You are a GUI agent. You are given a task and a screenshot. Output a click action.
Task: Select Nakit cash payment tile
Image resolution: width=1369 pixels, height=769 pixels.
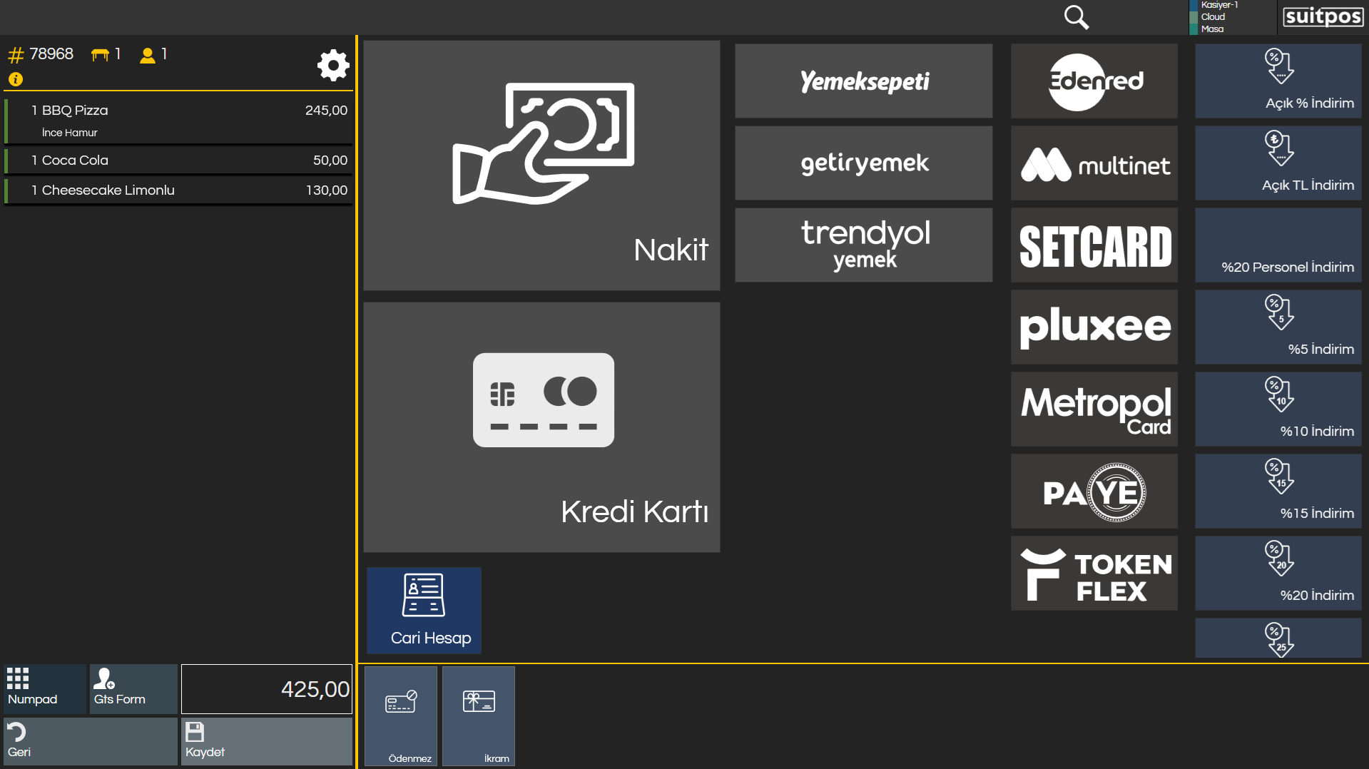(x=541, y=165)
